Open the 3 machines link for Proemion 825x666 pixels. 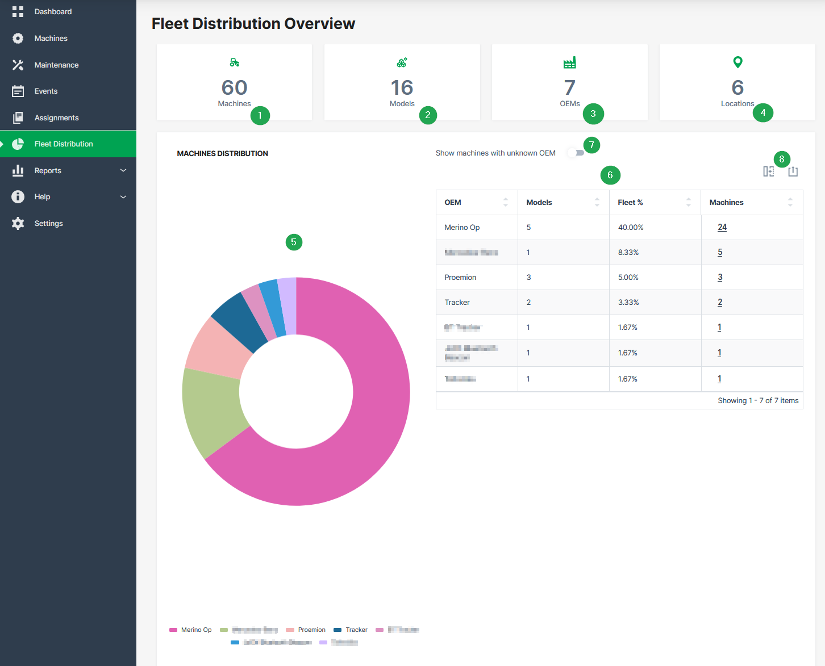720,278
